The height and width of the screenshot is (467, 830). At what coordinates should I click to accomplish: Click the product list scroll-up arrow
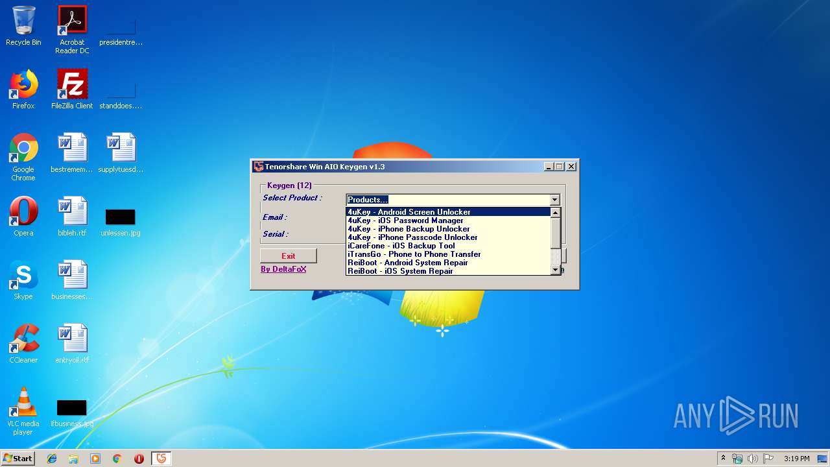tap(555, 212)
